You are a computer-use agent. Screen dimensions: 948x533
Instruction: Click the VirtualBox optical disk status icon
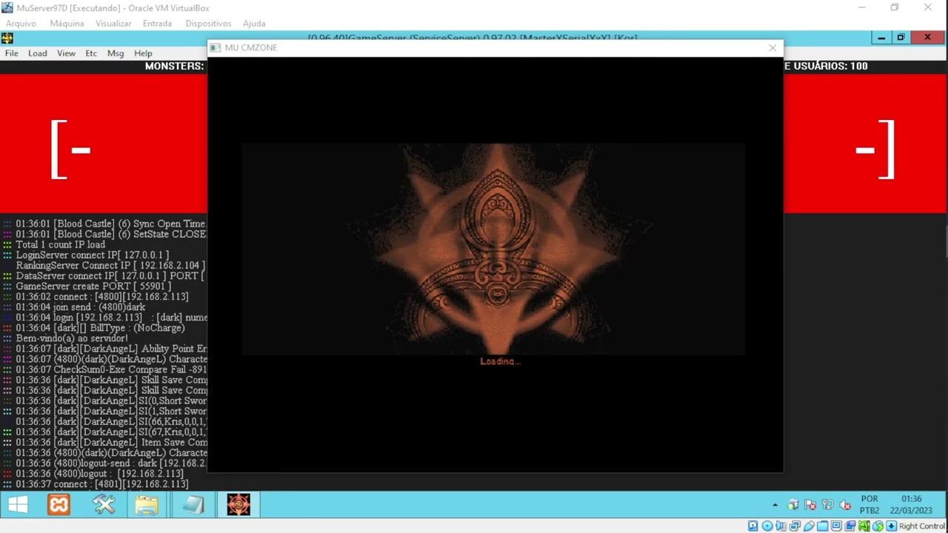click(767, 526)
